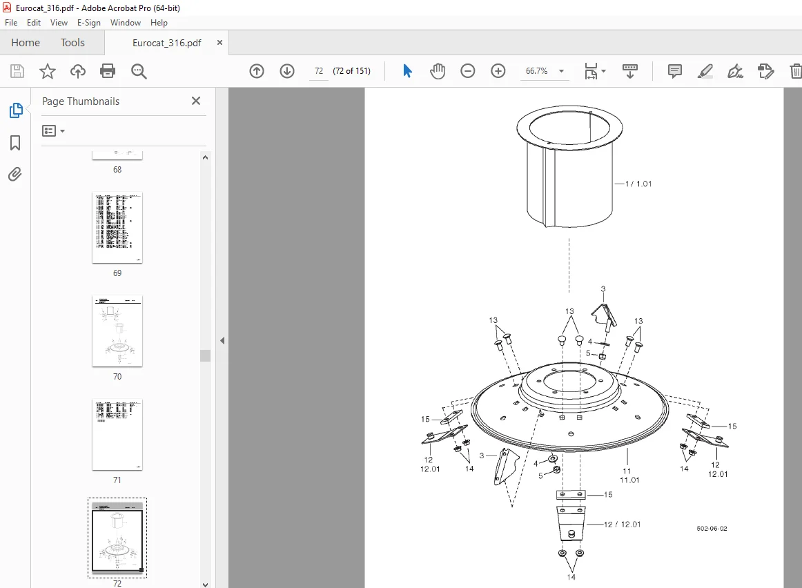Close the Page Thumbnails panel
This screenshot has height=588, width=802.
click(x=196, y=101)
